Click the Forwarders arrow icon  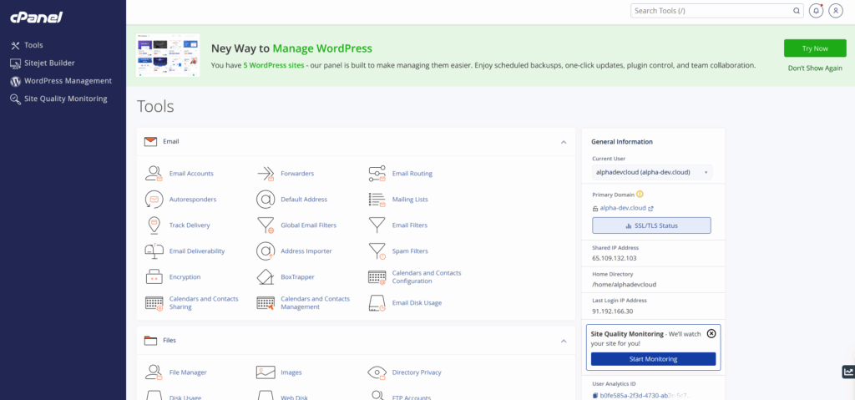tap(265, 174)
